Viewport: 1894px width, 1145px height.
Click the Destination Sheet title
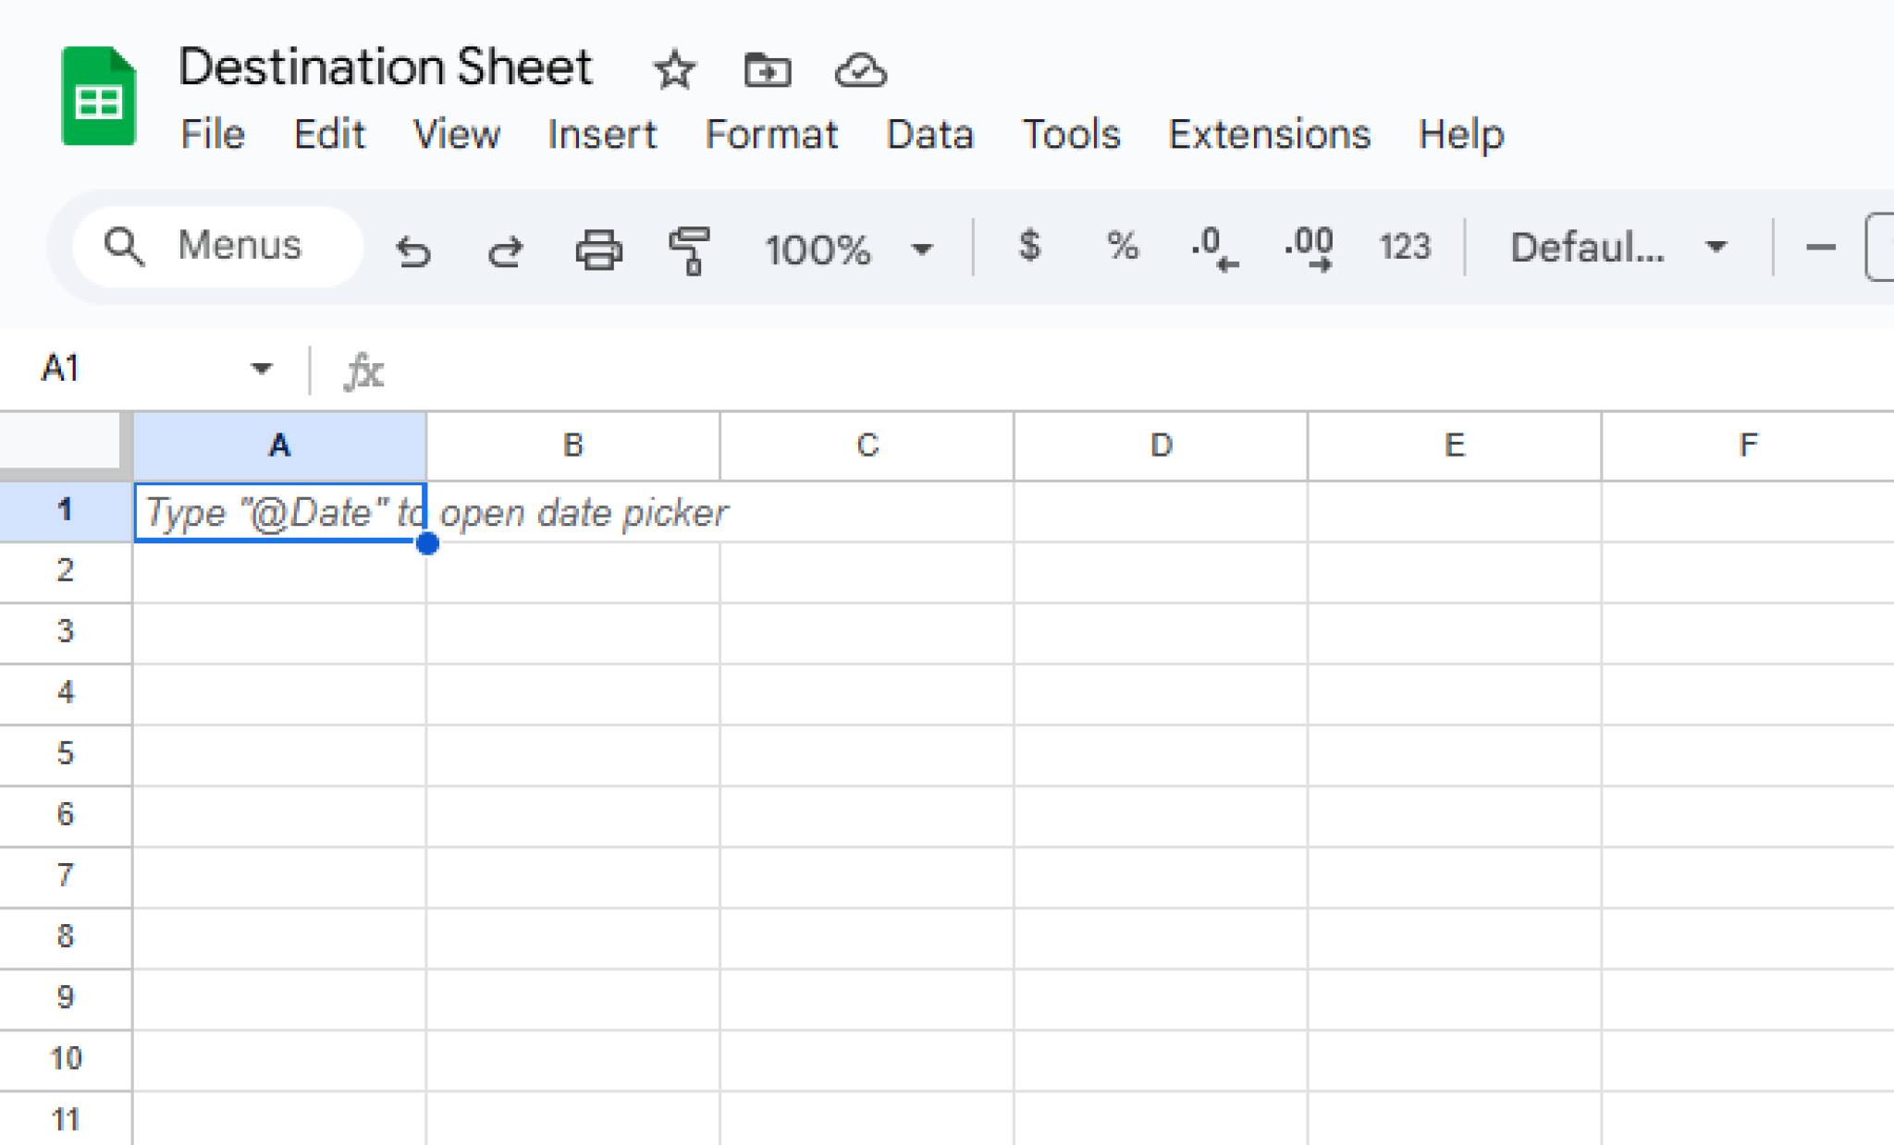pos(386,66)
